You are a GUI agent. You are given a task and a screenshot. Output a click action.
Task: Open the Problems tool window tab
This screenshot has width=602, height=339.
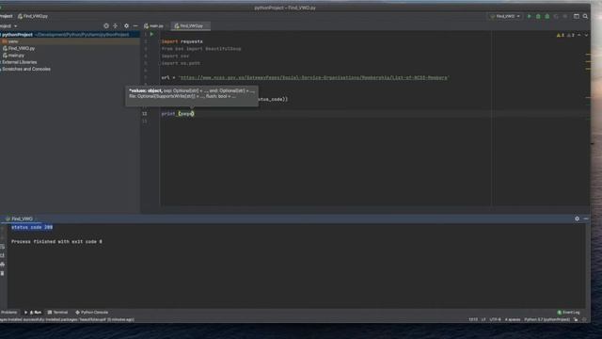tap(8, 312)
